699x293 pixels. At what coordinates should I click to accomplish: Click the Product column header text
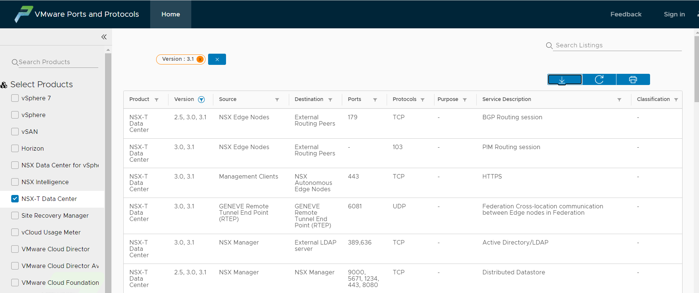pos(139,100)
